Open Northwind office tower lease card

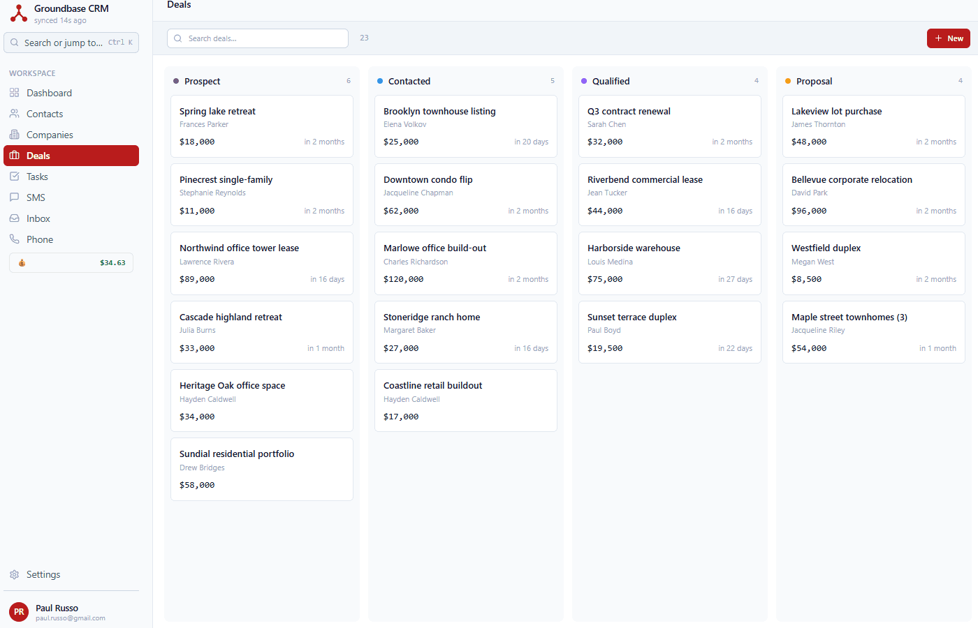(x=262, y=263)
